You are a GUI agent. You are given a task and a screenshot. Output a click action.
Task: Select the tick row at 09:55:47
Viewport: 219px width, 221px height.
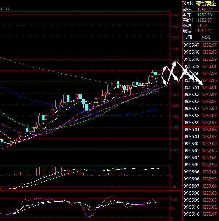point(201,45)
